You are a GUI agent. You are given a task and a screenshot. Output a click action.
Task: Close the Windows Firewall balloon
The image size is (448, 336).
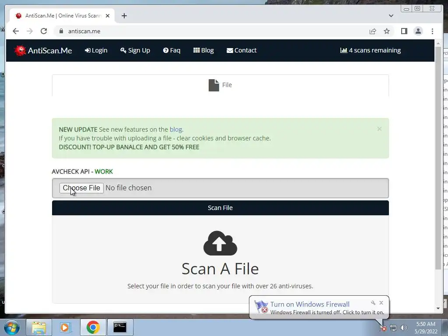coord(381,303)
